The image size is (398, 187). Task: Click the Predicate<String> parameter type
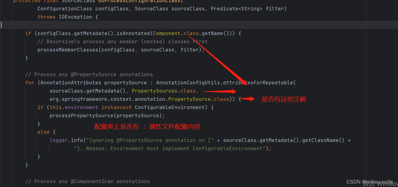click(x=236, y=9)
